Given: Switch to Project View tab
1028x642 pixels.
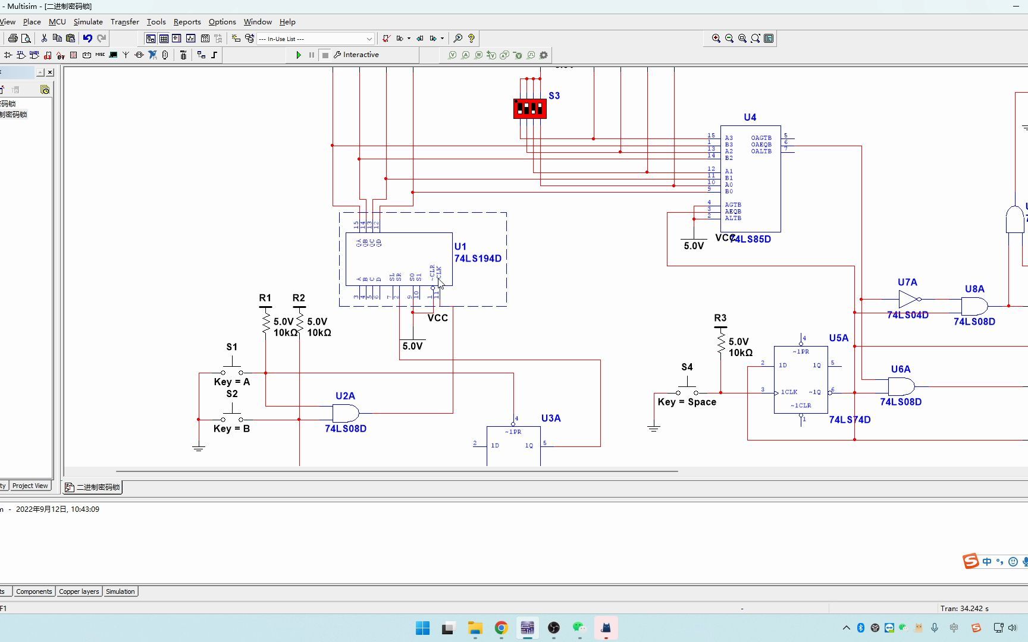Looking at the screenshot, I should click(x=30, y=486).
